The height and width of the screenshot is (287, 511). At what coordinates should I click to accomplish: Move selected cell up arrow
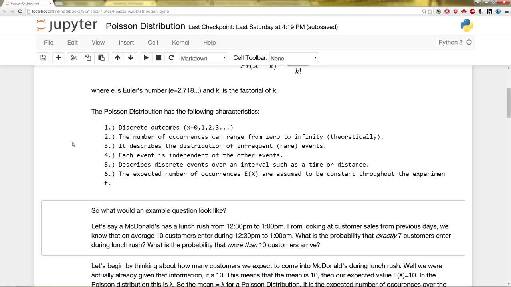point(117,58)
